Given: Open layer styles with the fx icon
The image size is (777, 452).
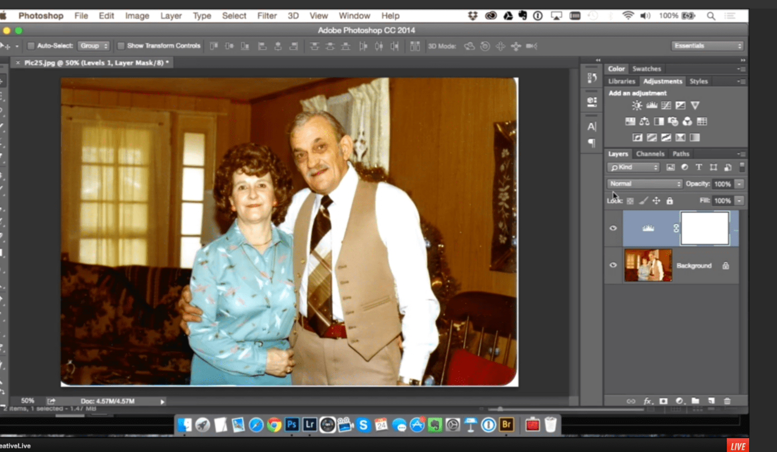Looking at the screenshot, I should (648, 400).
